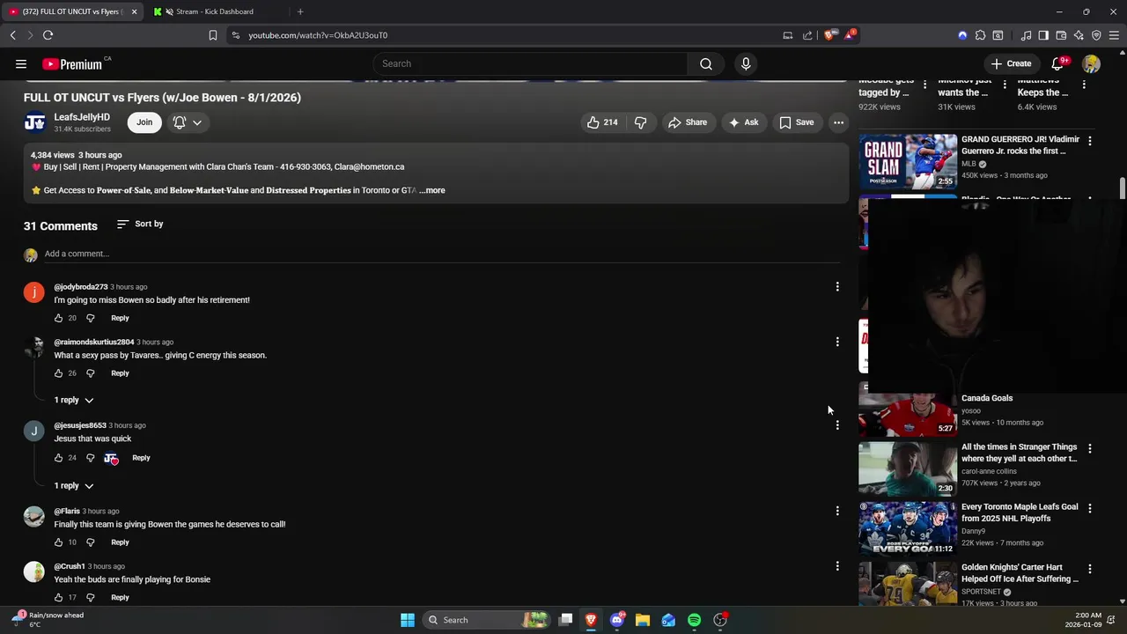Open the Windows Start menu
The image size is (1127, 634).
[x=408, y=620]
